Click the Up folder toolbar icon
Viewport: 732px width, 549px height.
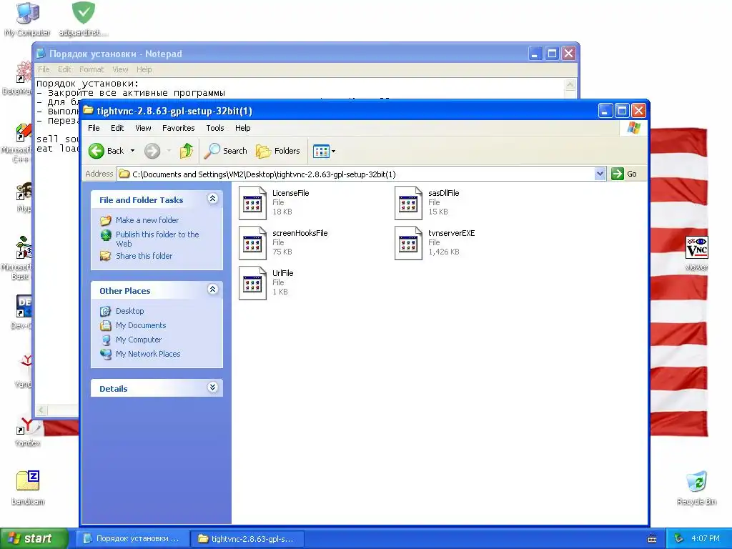pyautogui.click(x=187, y=151)
